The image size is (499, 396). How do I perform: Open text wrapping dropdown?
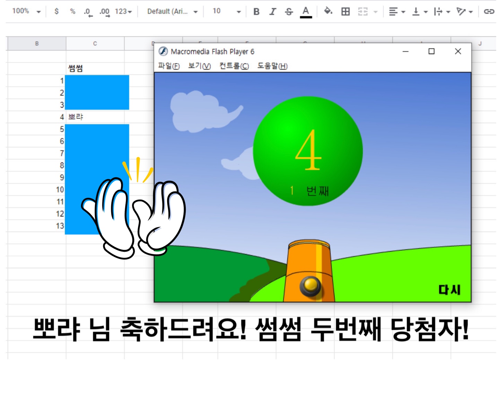click(x=442, y=12)
